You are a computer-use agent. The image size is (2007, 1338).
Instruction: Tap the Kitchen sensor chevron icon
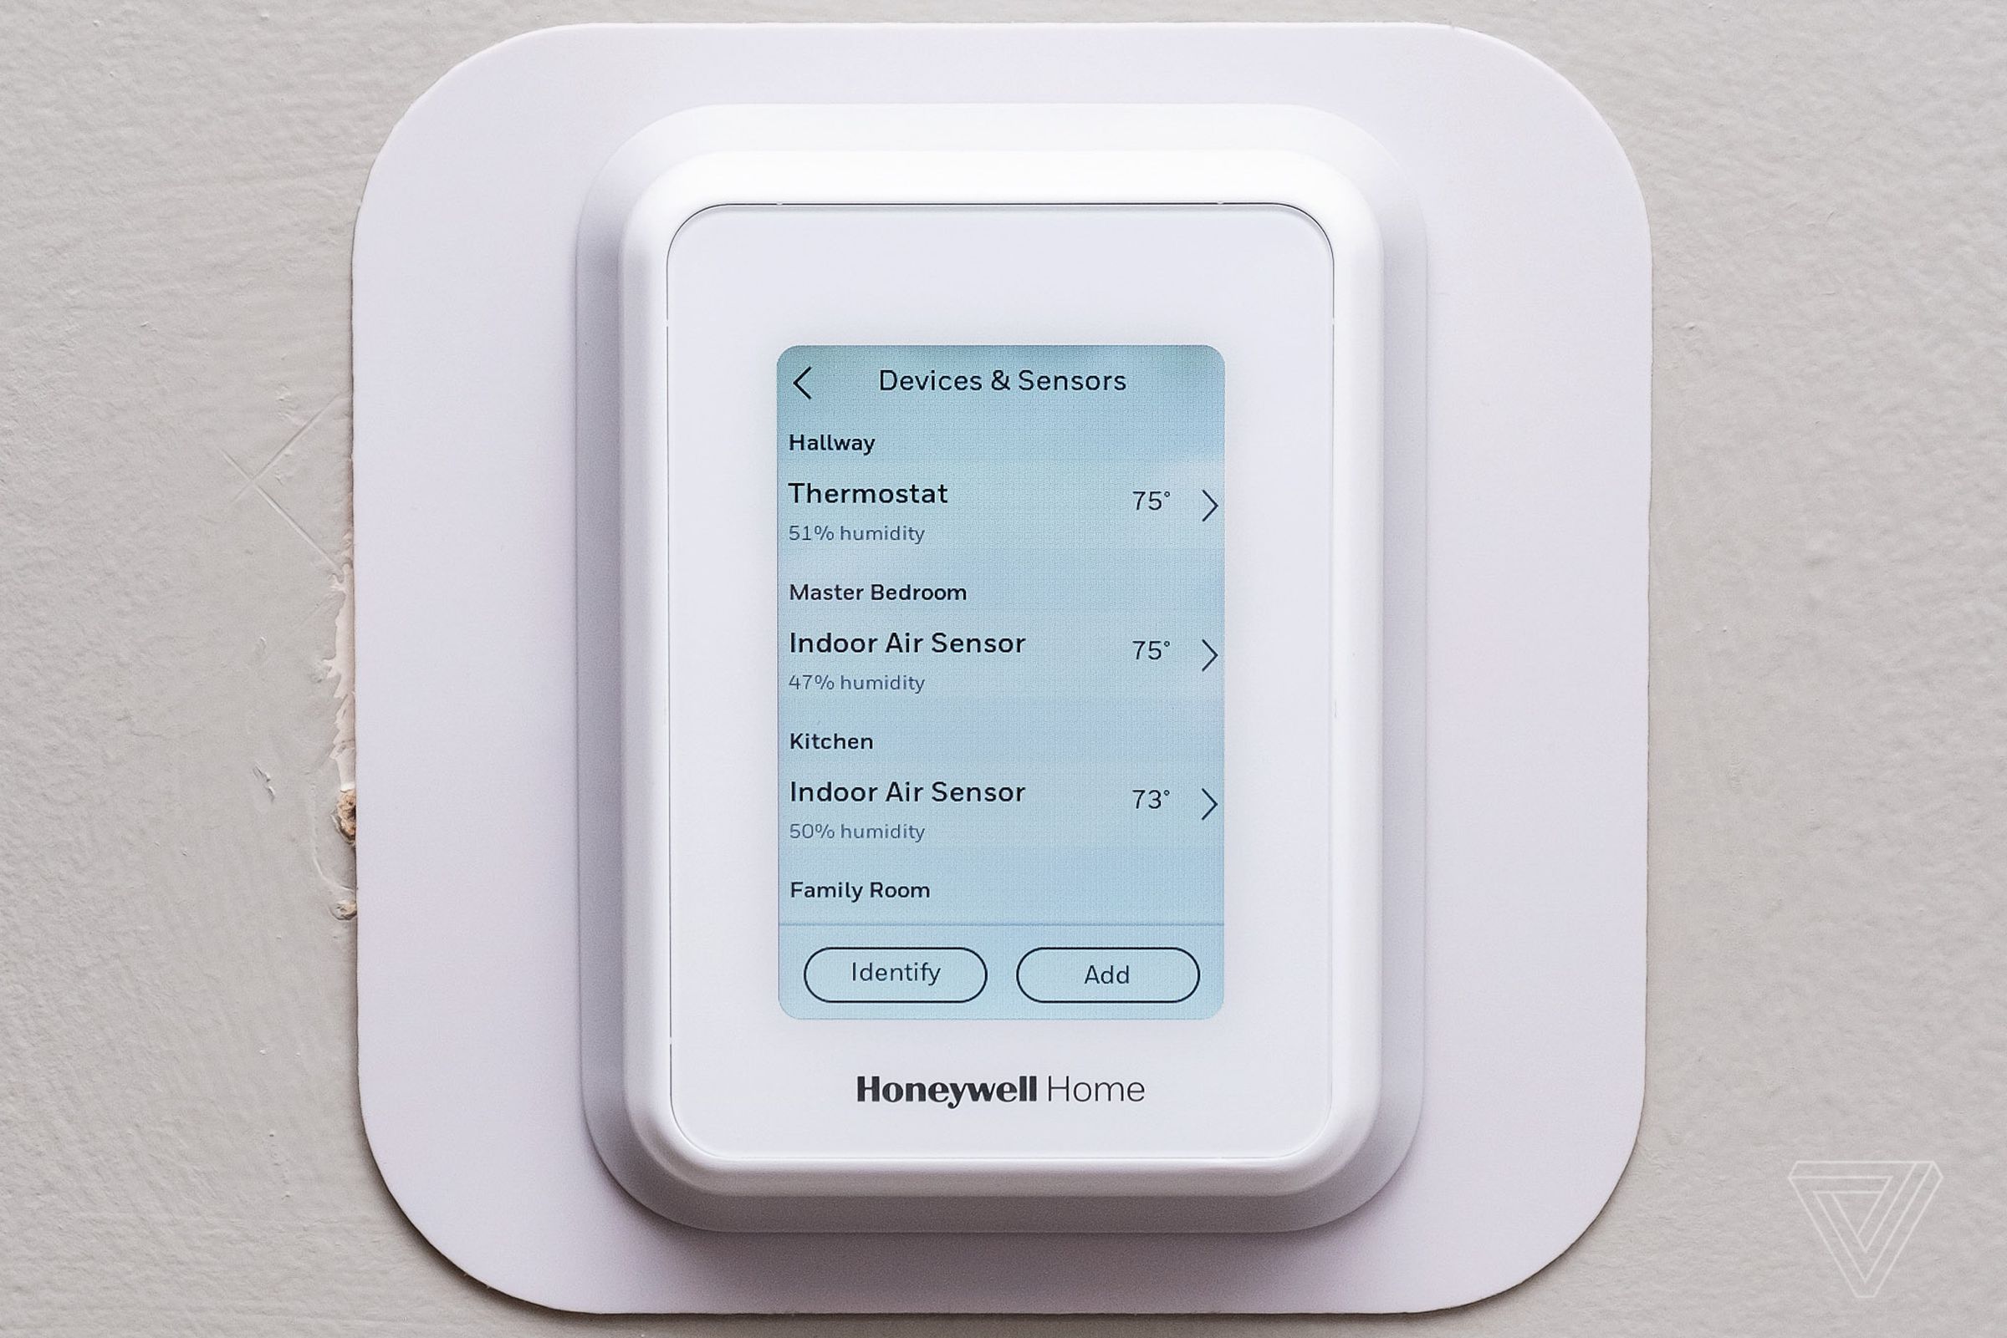[x=1213, y=803]
